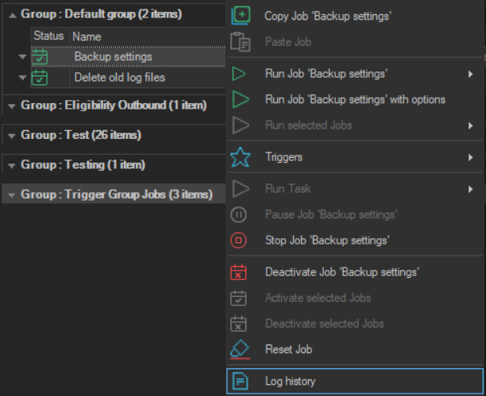Click the Triggers star icon
This screenshot has width=486, height=396.
click(240, 157)
